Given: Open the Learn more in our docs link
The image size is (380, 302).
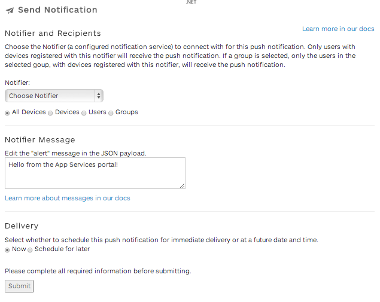Looking at the screenshot, I should 338,29.
